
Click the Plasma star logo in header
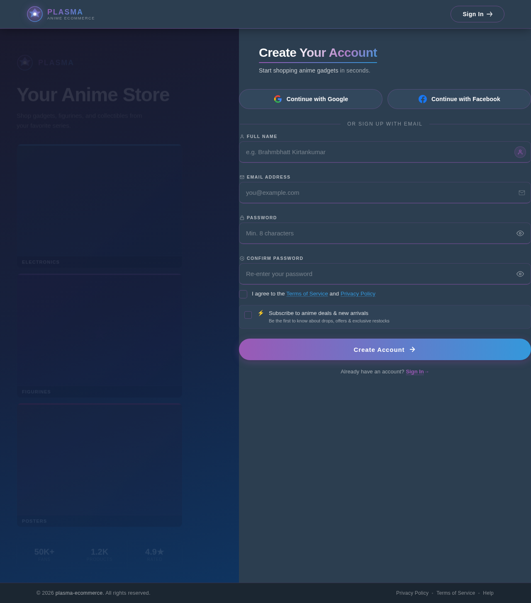click(35, 14)
